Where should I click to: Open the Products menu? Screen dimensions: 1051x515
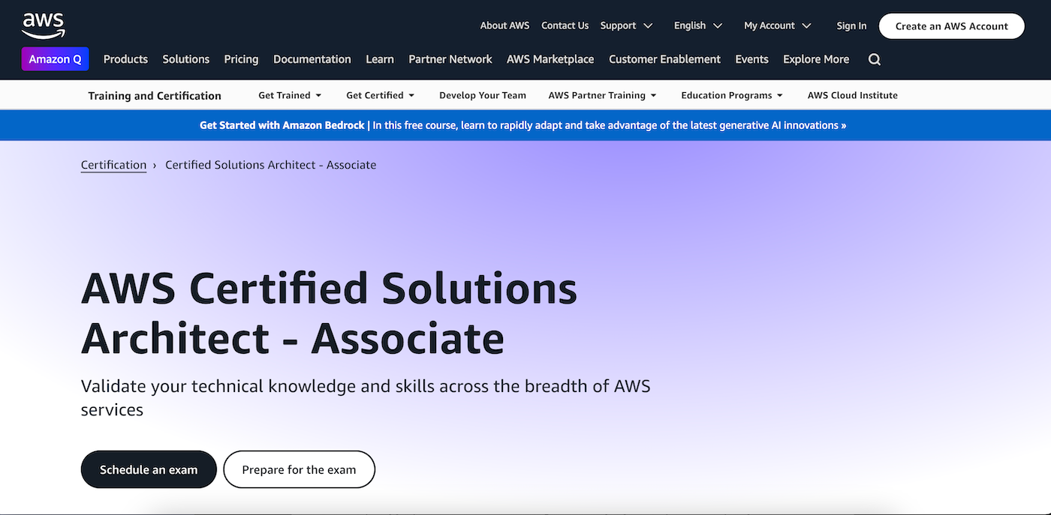pos(125,59)
